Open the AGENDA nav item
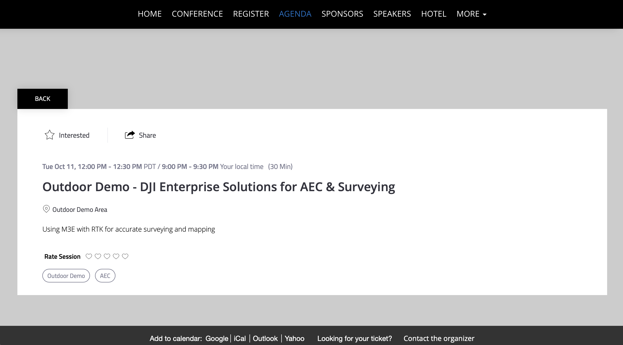The image size is (623, 345). click(295, 14)
